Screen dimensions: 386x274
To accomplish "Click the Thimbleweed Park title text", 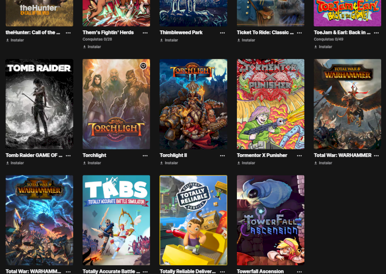I will tap(181, 32).
